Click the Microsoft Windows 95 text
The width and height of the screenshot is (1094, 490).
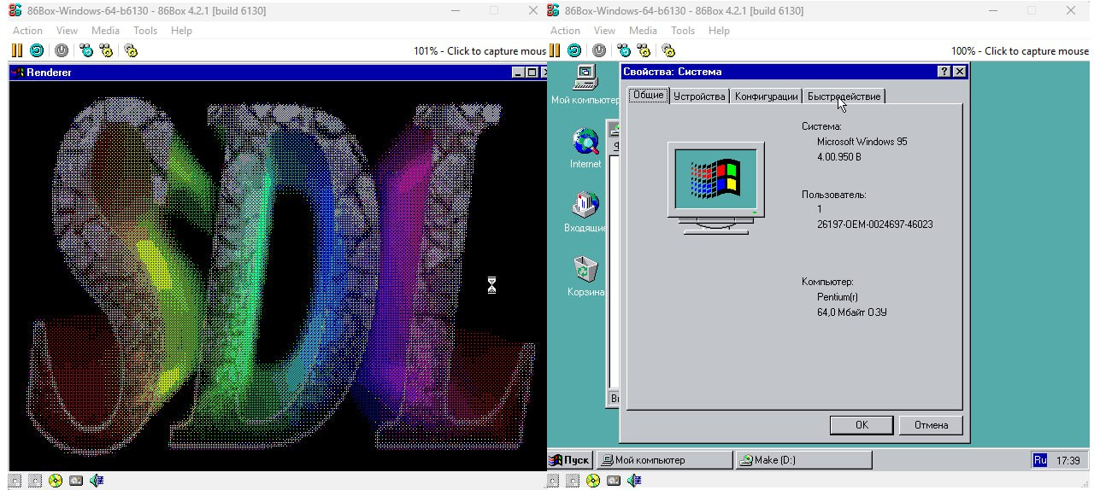point(862,142)
